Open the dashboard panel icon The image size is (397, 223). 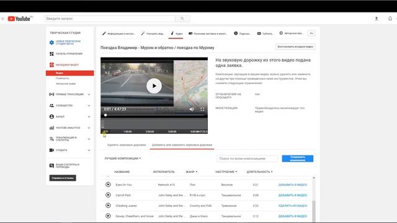51,54
